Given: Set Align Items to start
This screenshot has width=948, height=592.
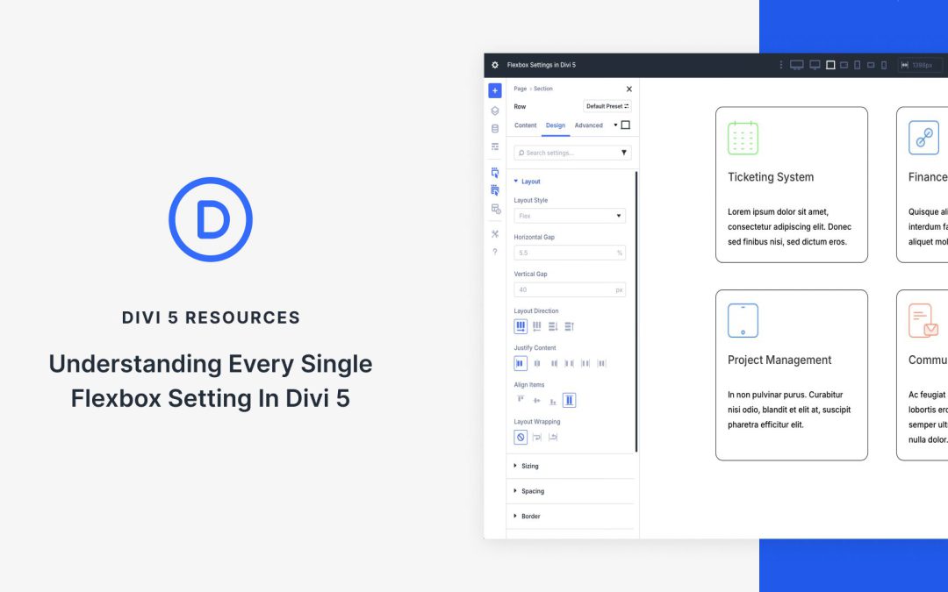Looking at the screenshot, I should (521, 401).
